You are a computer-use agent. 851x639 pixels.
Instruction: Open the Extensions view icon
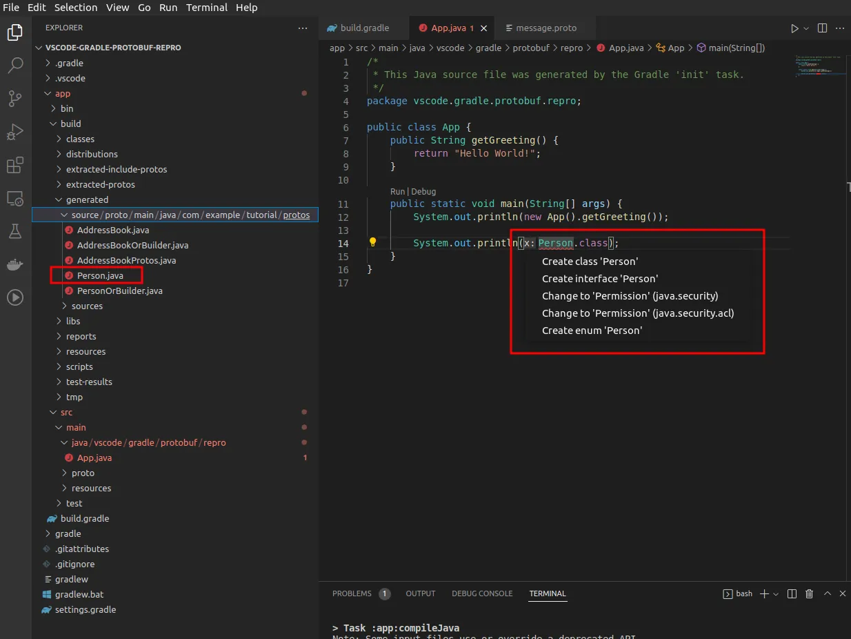(15, 165)
